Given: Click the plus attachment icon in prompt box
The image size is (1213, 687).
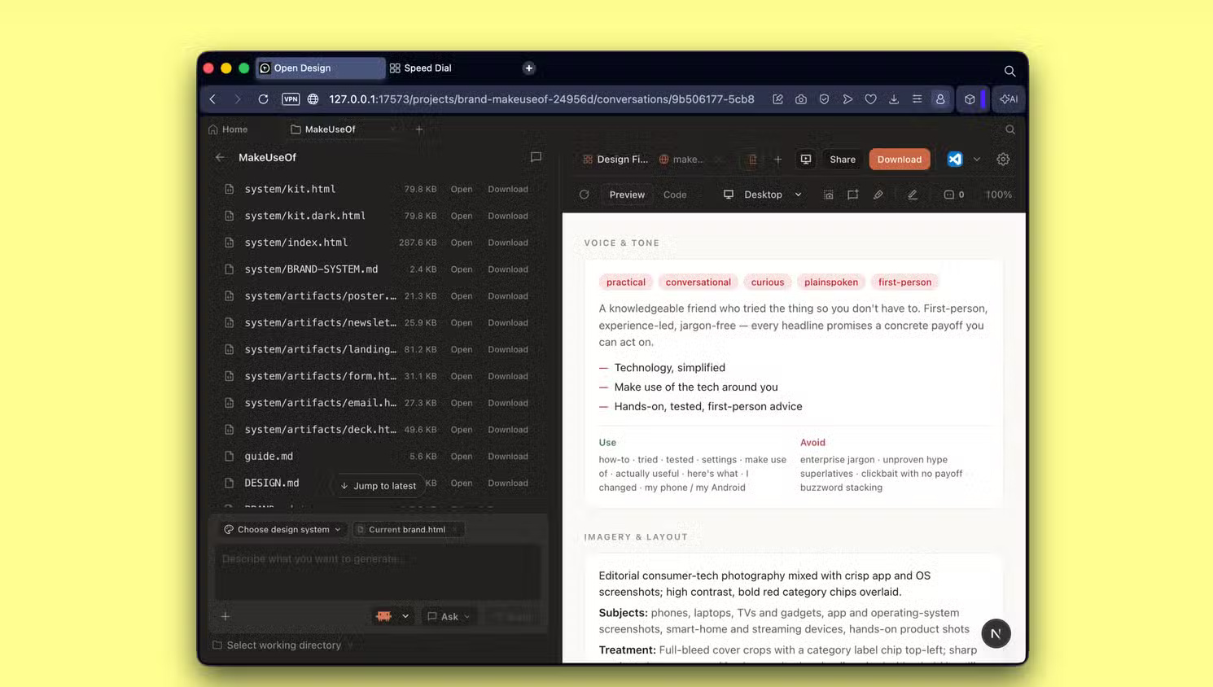Looking at the screenshot, I should [226, 616].
